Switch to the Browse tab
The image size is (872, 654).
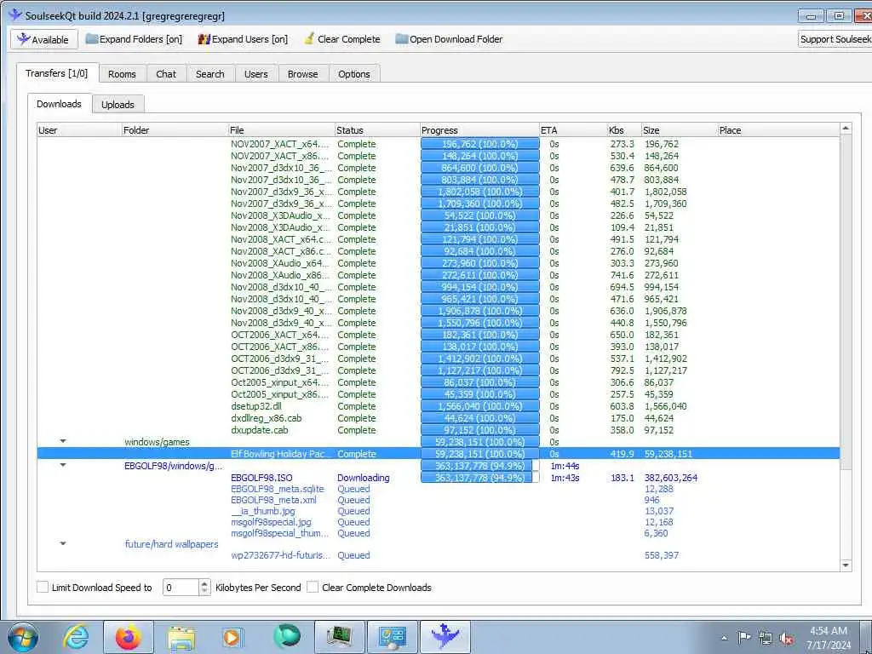pos(303,74)
